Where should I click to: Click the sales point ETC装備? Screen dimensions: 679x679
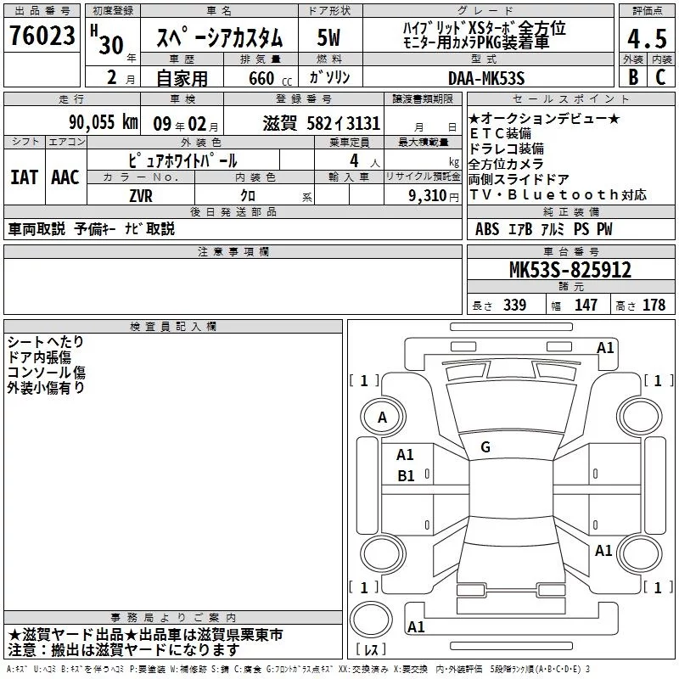501,133
